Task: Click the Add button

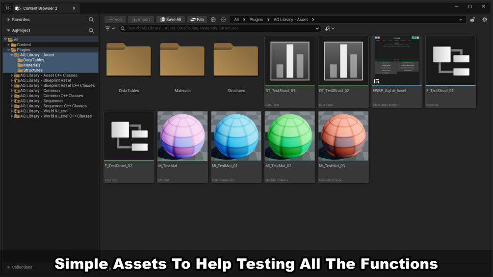Action: pos(115,20)
